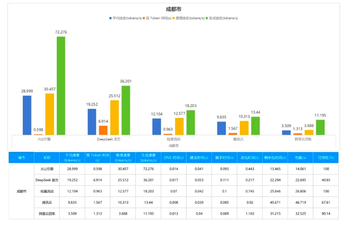Click the yellow 推理速度 legend swatch
The height and width of the screenshot is (232, 348).
(173, 18)
